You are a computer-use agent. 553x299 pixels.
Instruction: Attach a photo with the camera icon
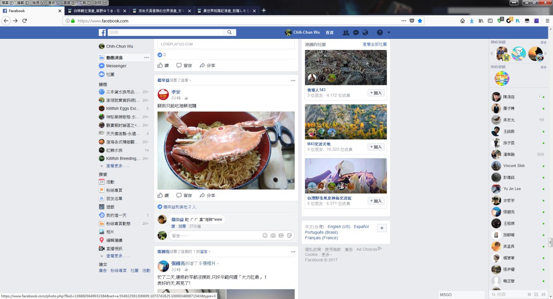pyautogui.click(x=273, y=236)
